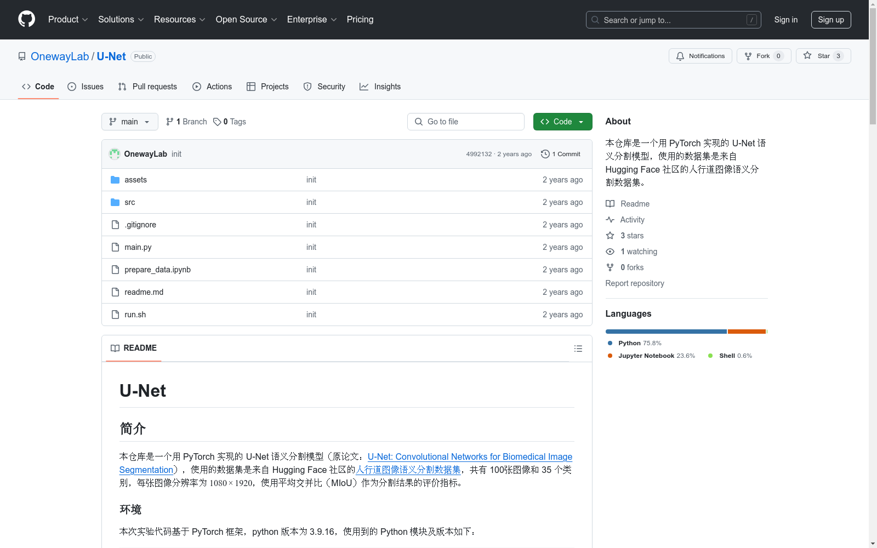
Task: Click the Report repository link
Action: pyautogui.click(x=635, y=283)
